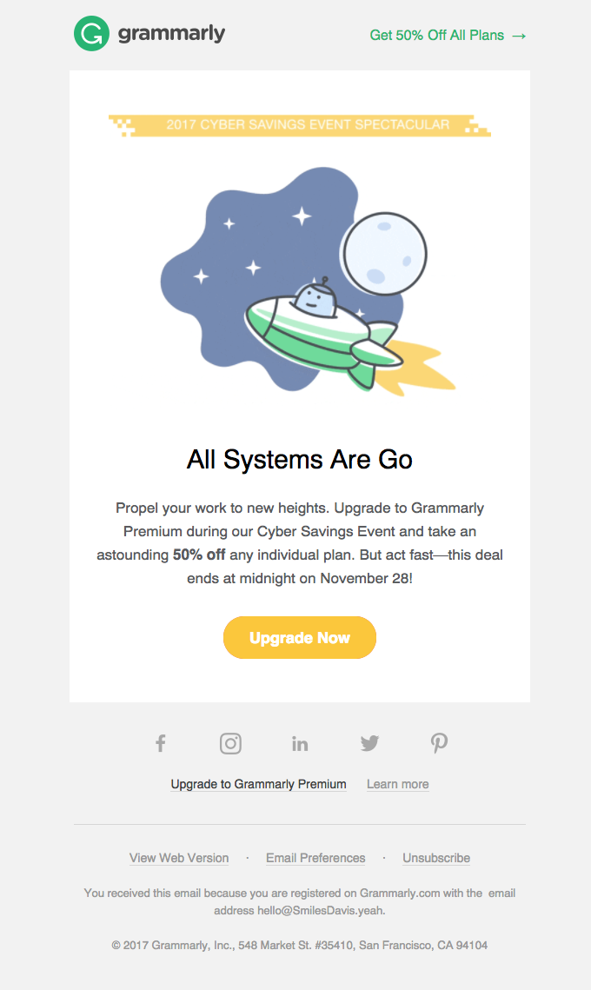This screenshot has width=591, height=990.
Task: Open the View Web Version link
Action: click(179, 858)
